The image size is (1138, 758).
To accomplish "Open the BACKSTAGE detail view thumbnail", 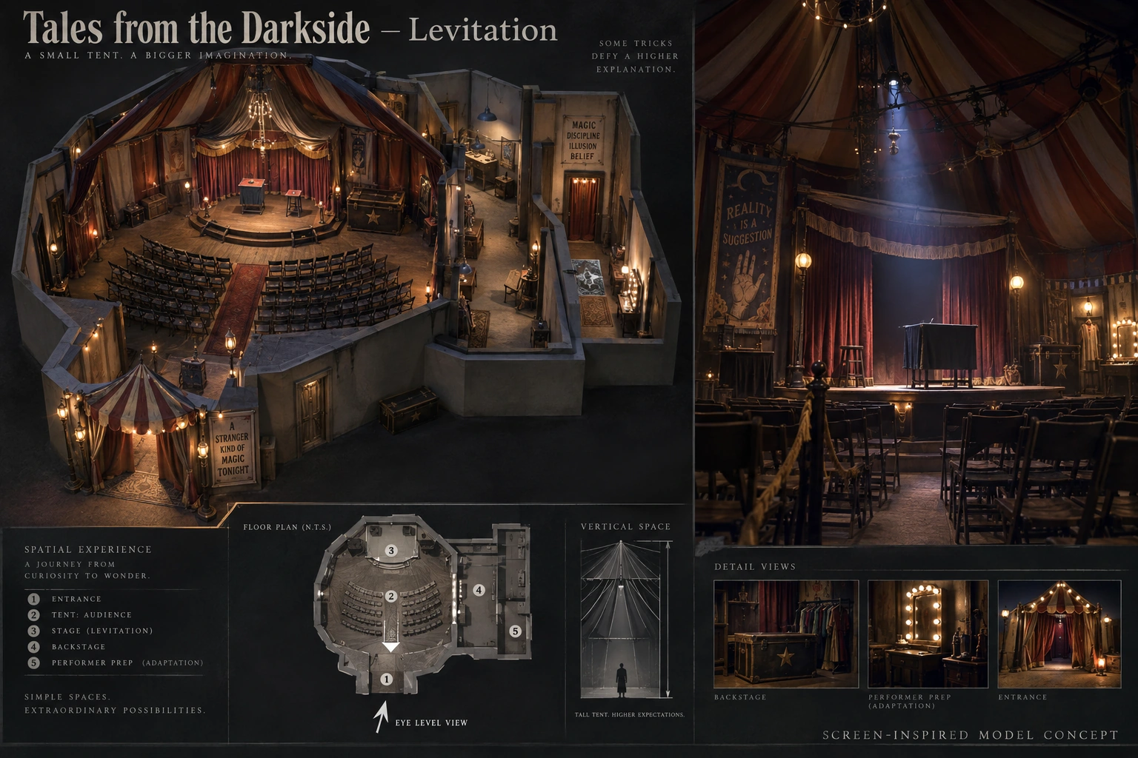I will (x=786, y=634).
